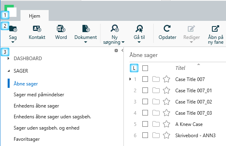Screen dimensions: 226x146
Task: Open Sager med påmindelser list
Action: pyautogui.click(x=39, y=95)
